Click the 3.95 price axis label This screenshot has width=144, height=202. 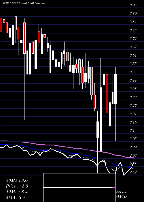tap(133, 5)
